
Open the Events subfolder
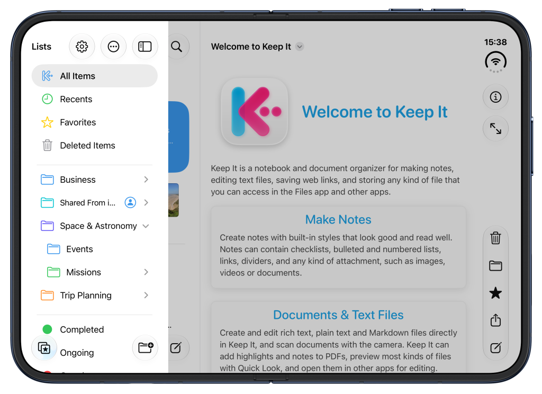pyautogui.click(x=94, y=249)
